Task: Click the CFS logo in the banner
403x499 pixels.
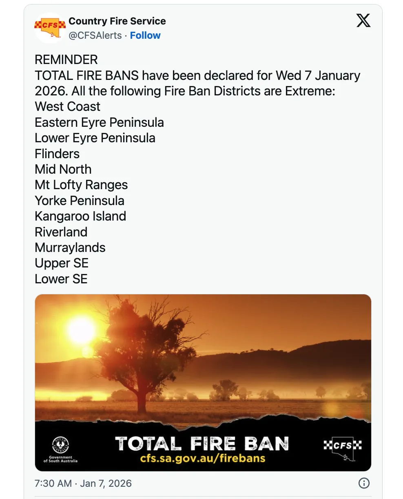Action: pos(343,446)
